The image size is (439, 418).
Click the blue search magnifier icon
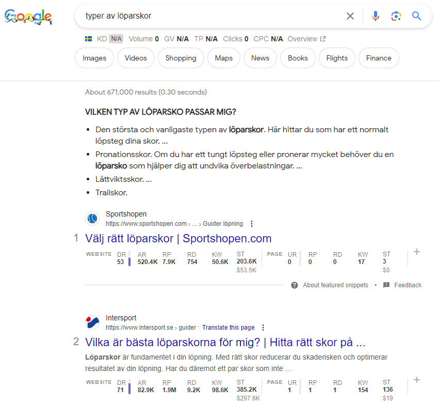tap(416, 16)
